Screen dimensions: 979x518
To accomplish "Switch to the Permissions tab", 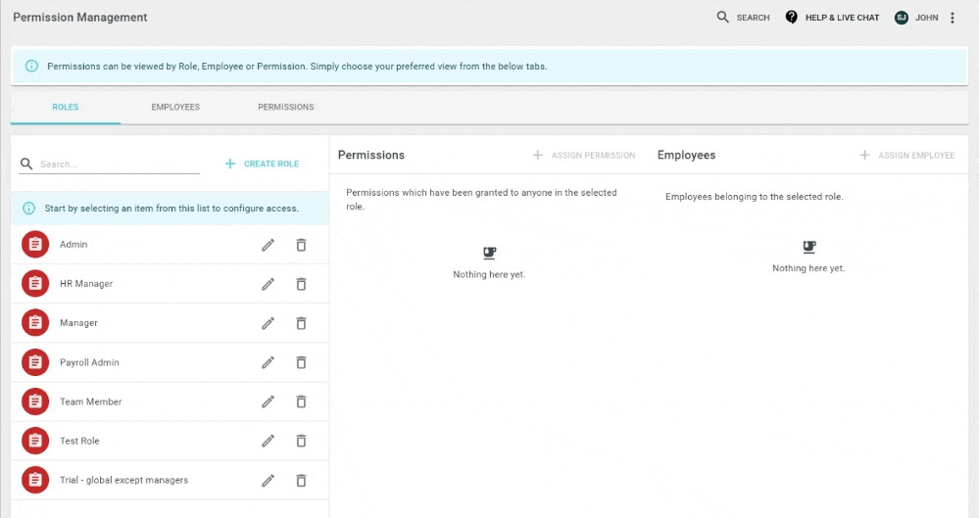I will (286, 108).
